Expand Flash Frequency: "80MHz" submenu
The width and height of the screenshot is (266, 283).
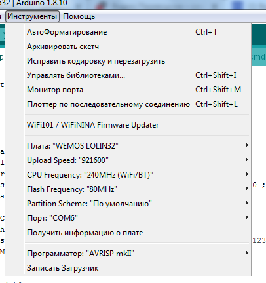point(138,189)
